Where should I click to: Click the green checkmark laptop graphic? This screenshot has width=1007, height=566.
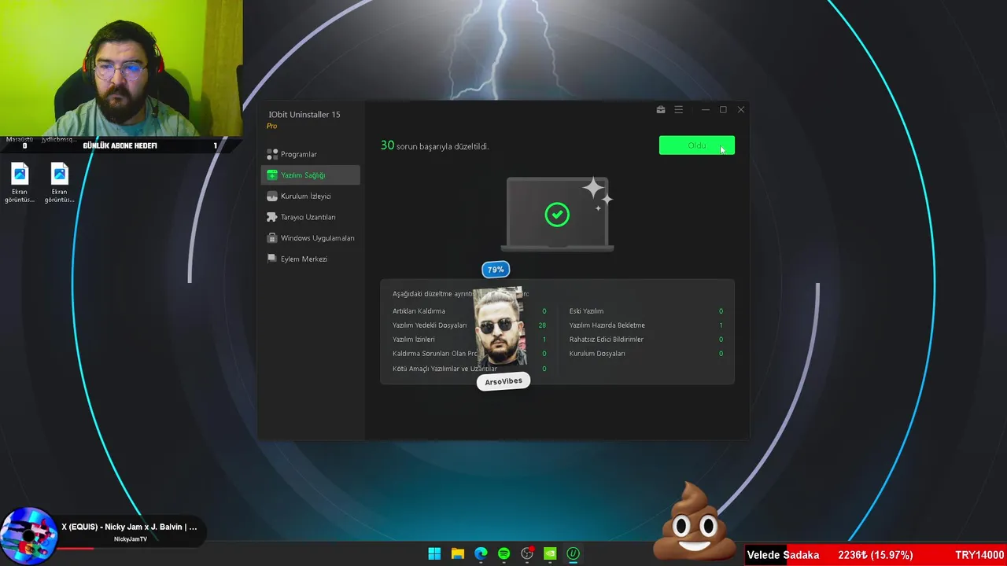pos(558,214)
